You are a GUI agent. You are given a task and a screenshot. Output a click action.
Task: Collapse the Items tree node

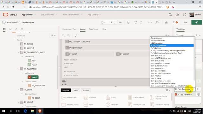click(x=14, y=40)
